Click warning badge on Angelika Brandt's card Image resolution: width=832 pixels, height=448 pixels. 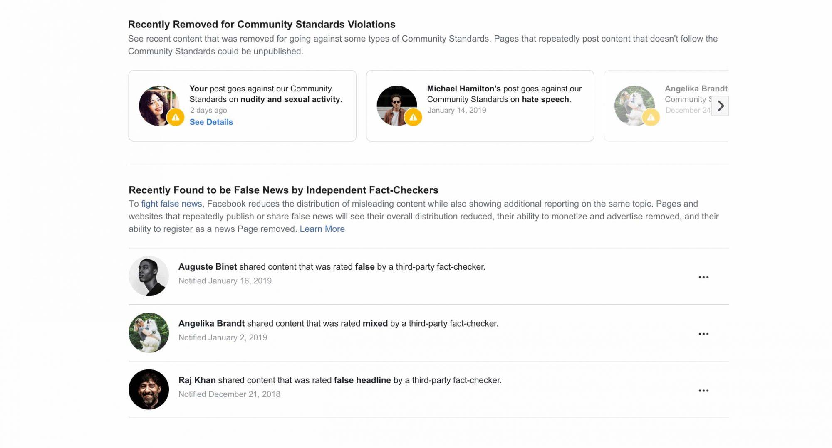click(x=651, y=117)
